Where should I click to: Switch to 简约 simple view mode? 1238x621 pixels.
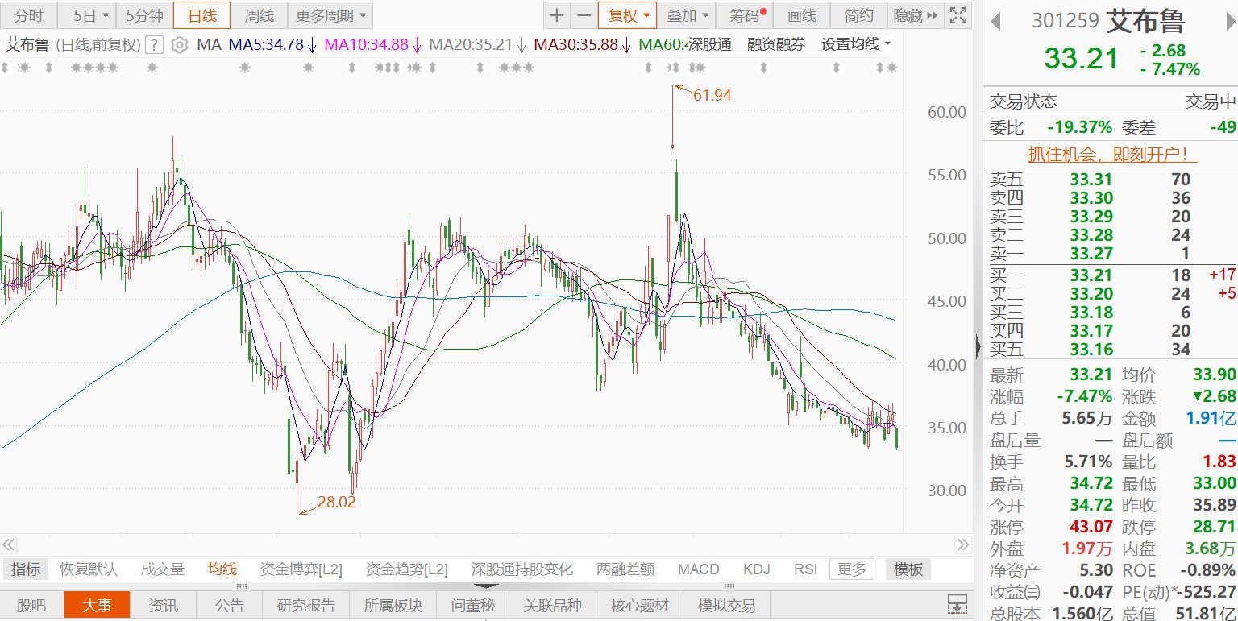(858, 15)
